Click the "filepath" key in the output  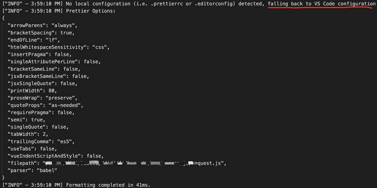click(22, 163)
